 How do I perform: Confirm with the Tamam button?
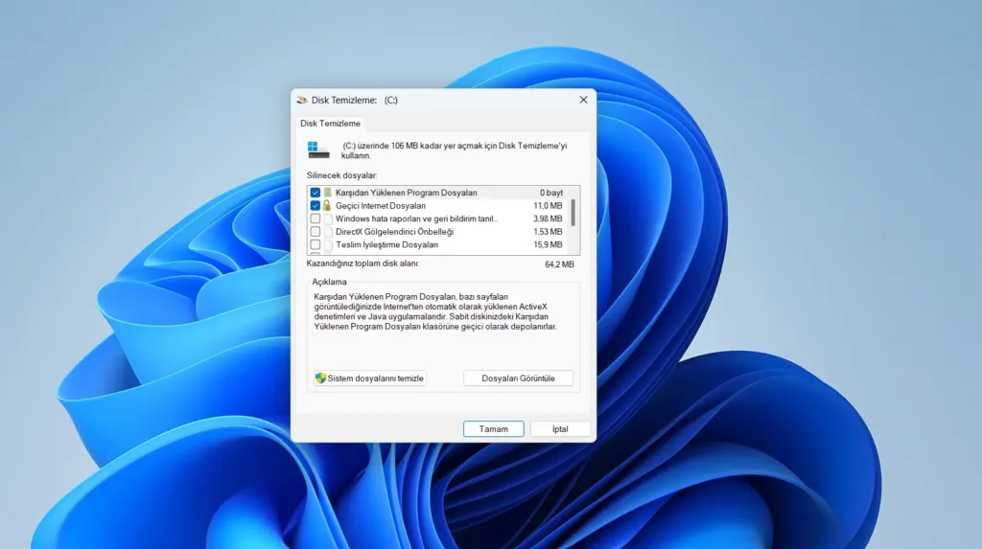pyautogui.click(x=494, y=429)
